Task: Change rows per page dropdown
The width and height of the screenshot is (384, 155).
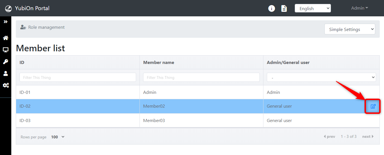Action: click(x=58, y=137)
